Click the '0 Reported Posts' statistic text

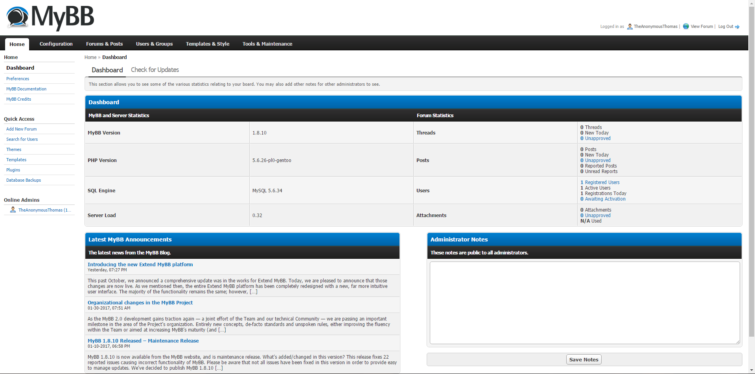coord(598,166)
